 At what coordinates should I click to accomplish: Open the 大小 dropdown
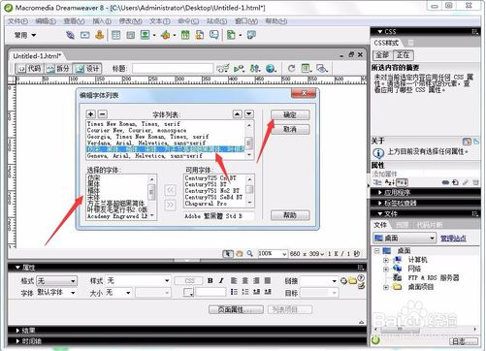pos(119,293)
